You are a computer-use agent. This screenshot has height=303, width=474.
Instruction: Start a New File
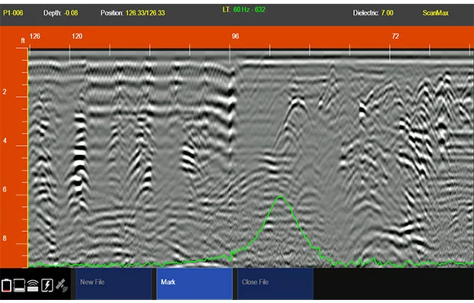pos(114,283)
